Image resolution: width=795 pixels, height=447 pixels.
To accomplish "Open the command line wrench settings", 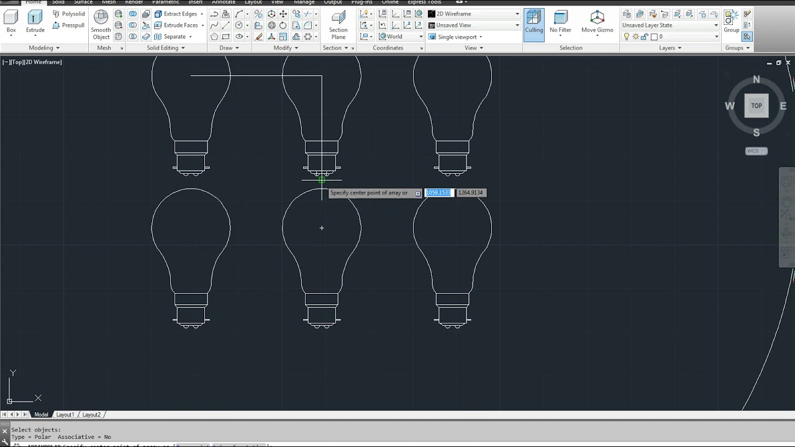I will 5,442.
